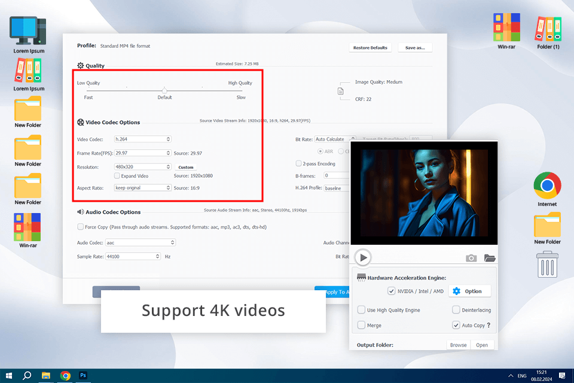Image resolution: width=574 pixels, height=383 pixels.
Task: Click the Auto Copy help question mark
Action: pyautogui.click(x=488, y=325)
